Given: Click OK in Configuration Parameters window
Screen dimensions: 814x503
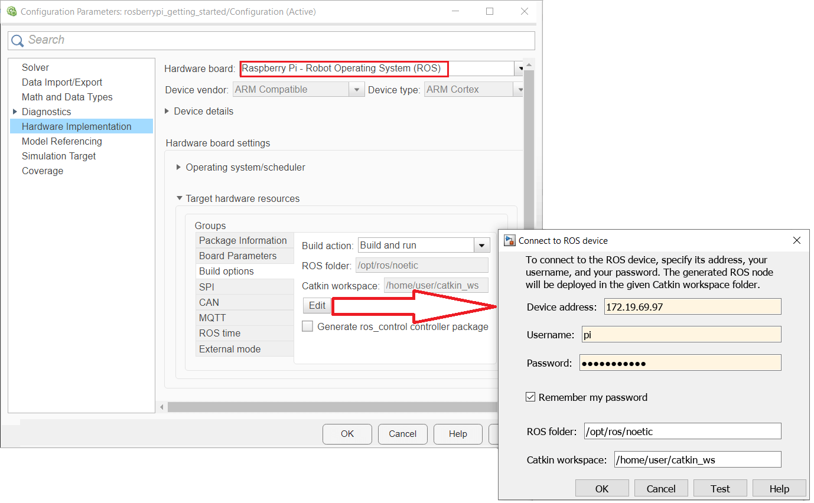Looking at the screenshot, I should coord(347,434).
